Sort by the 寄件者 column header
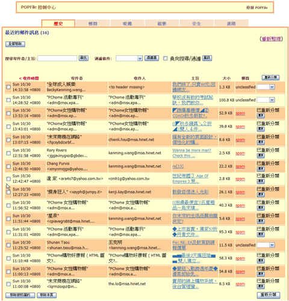The image size is (289, 301). pyautogui.click(x=77, y=78)
